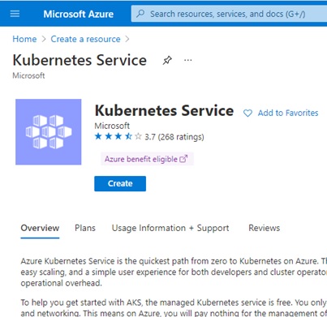
Task: Focus the search resources input field
Action: (229, 14)
